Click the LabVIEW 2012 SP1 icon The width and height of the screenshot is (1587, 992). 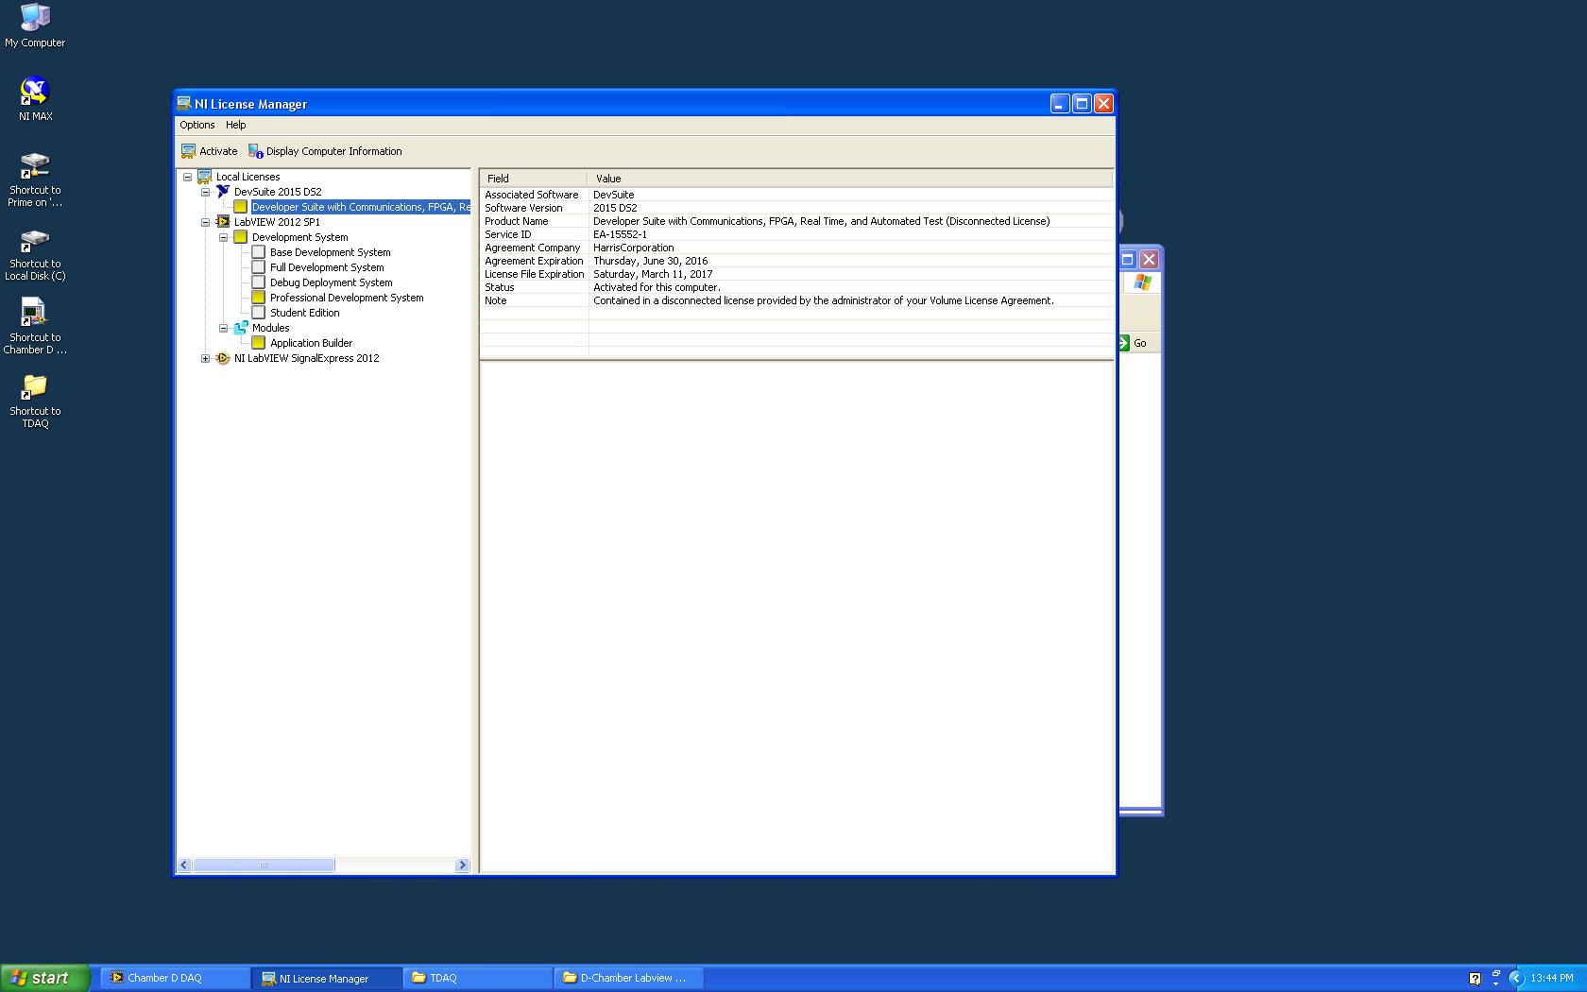[x=223, y=222]
